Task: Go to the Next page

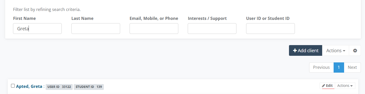Action: pos(352,68)
